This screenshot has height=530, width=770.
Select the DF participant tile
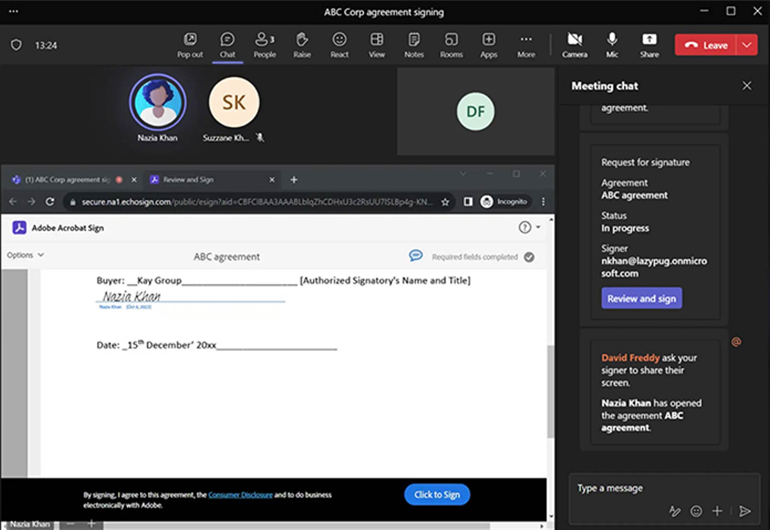475,111
